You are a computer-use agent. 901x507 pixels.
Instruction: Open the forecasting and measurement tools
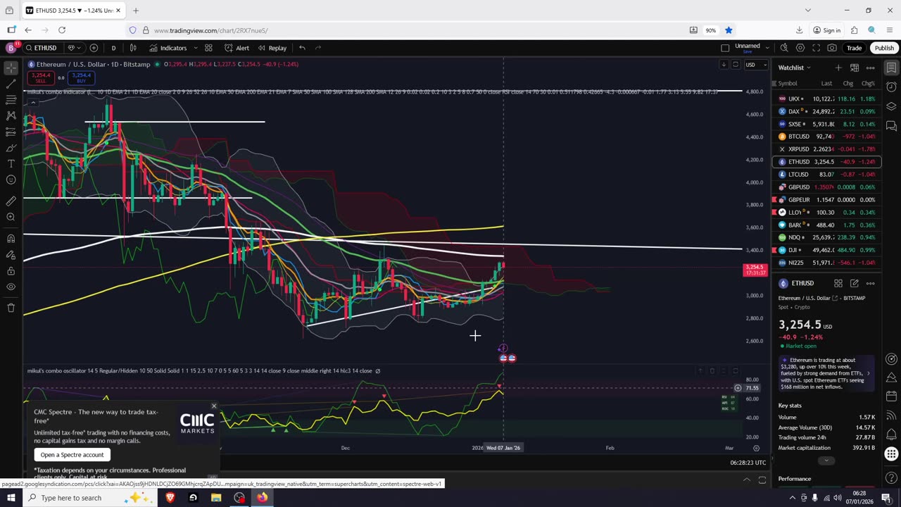11,132
